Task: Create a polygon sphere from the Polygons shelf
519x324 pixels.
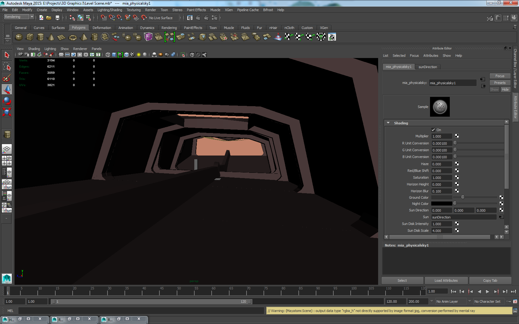Action: [19, 37]
